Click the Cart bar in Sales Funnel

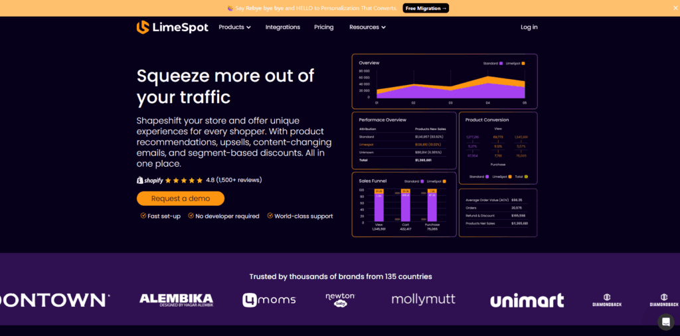(406, 205)
